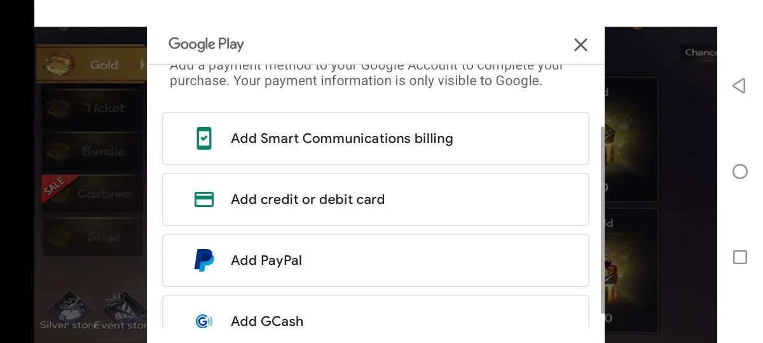This screenshot has height=343, width=763.
Task: Open the Costume category with SALE tag
Action: click(x=94, y=194)
